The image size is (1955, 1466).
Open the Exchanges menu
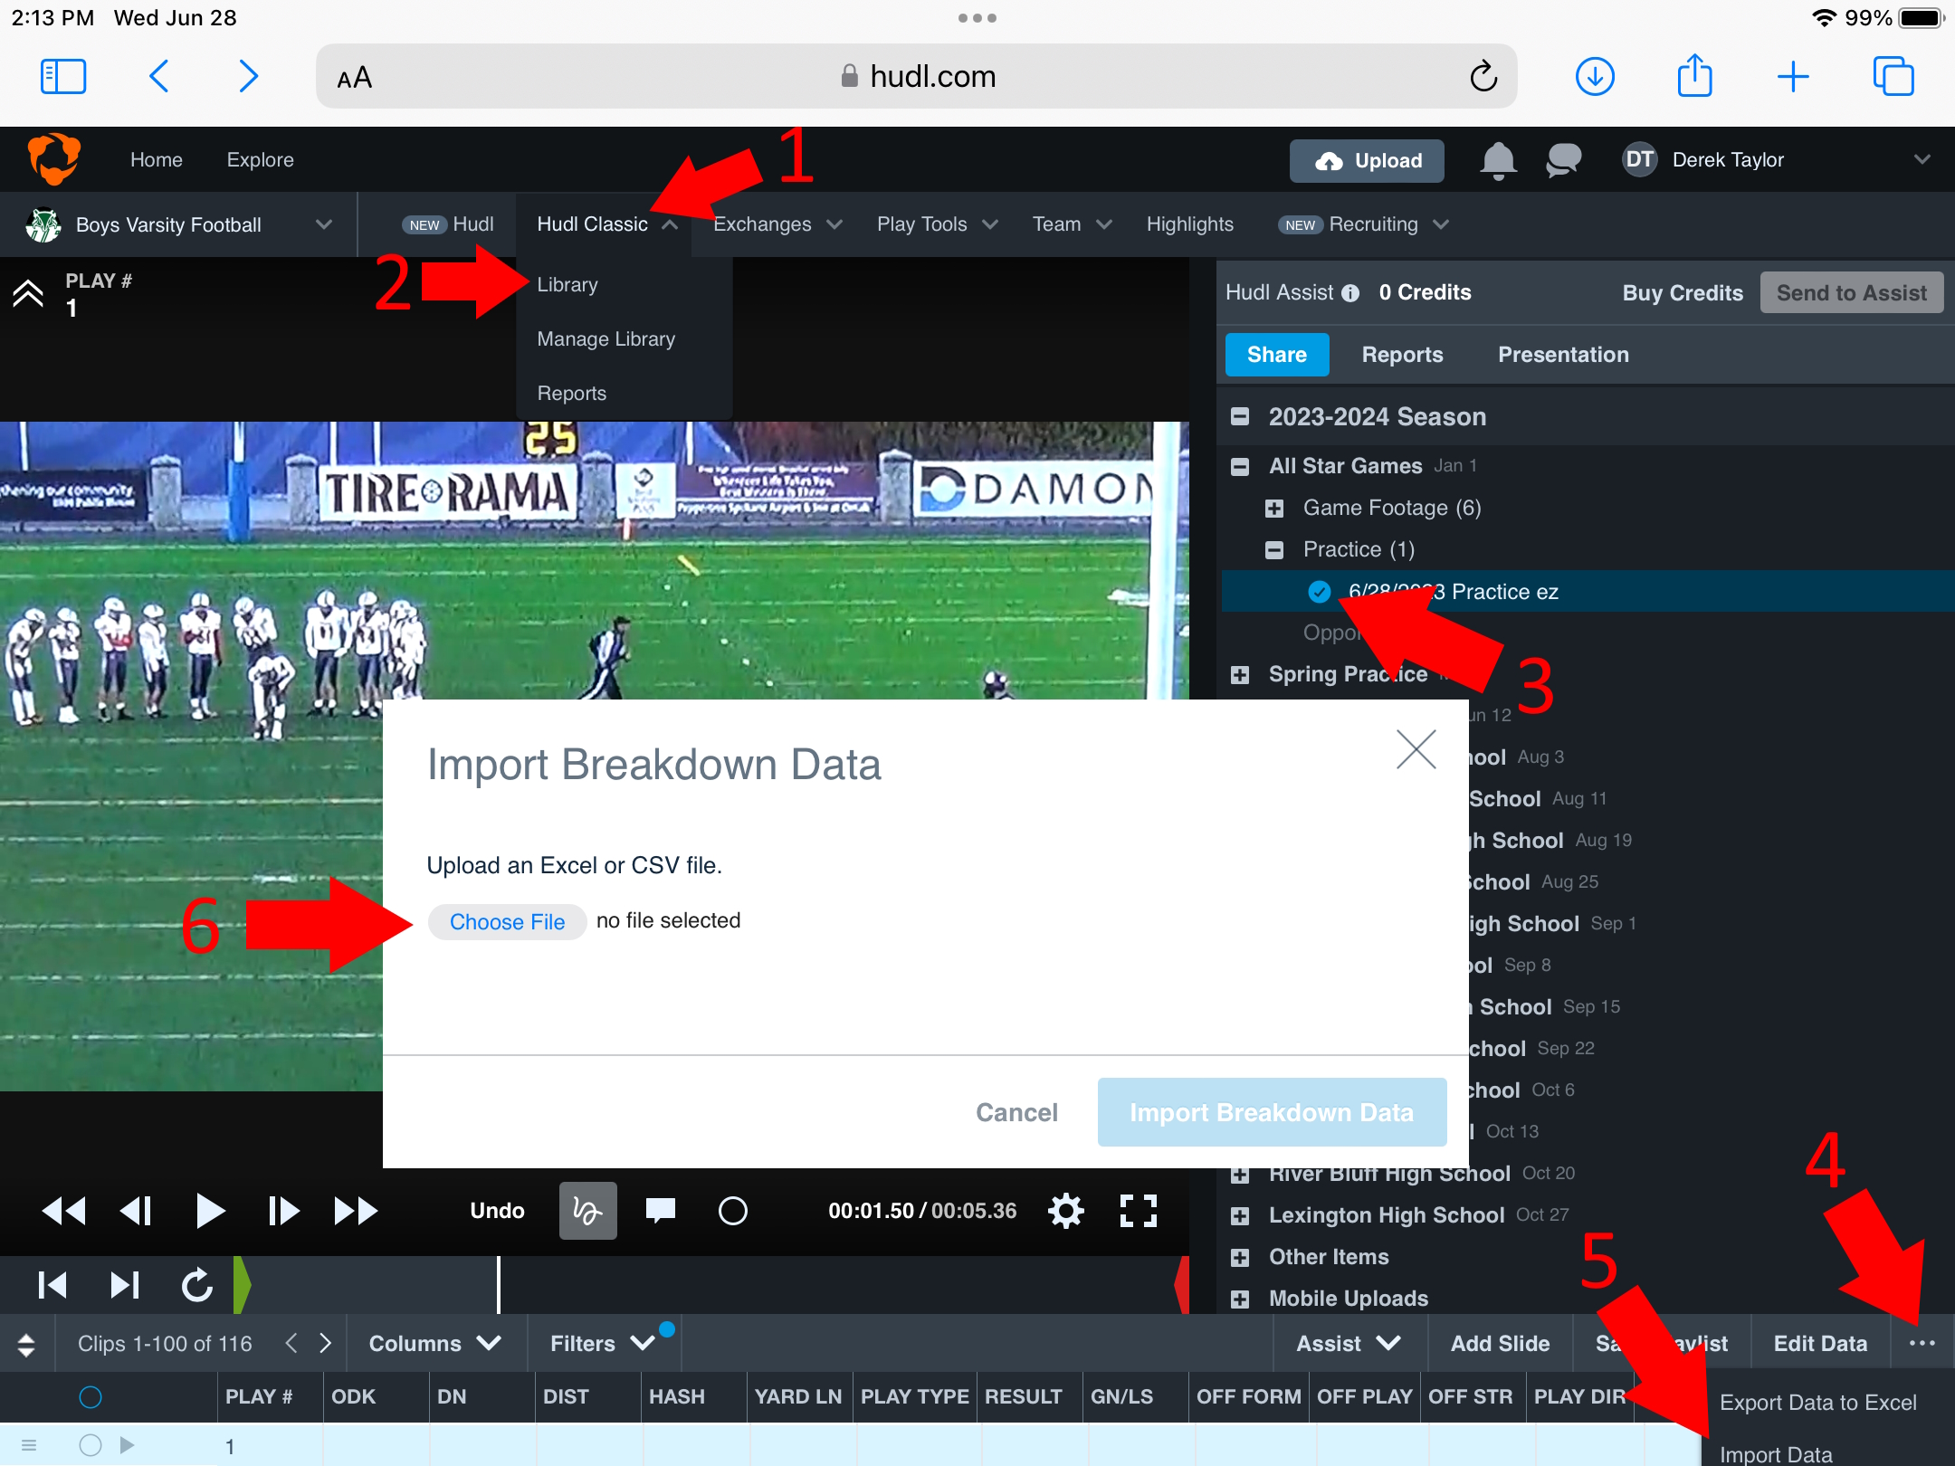click(778, 224)
